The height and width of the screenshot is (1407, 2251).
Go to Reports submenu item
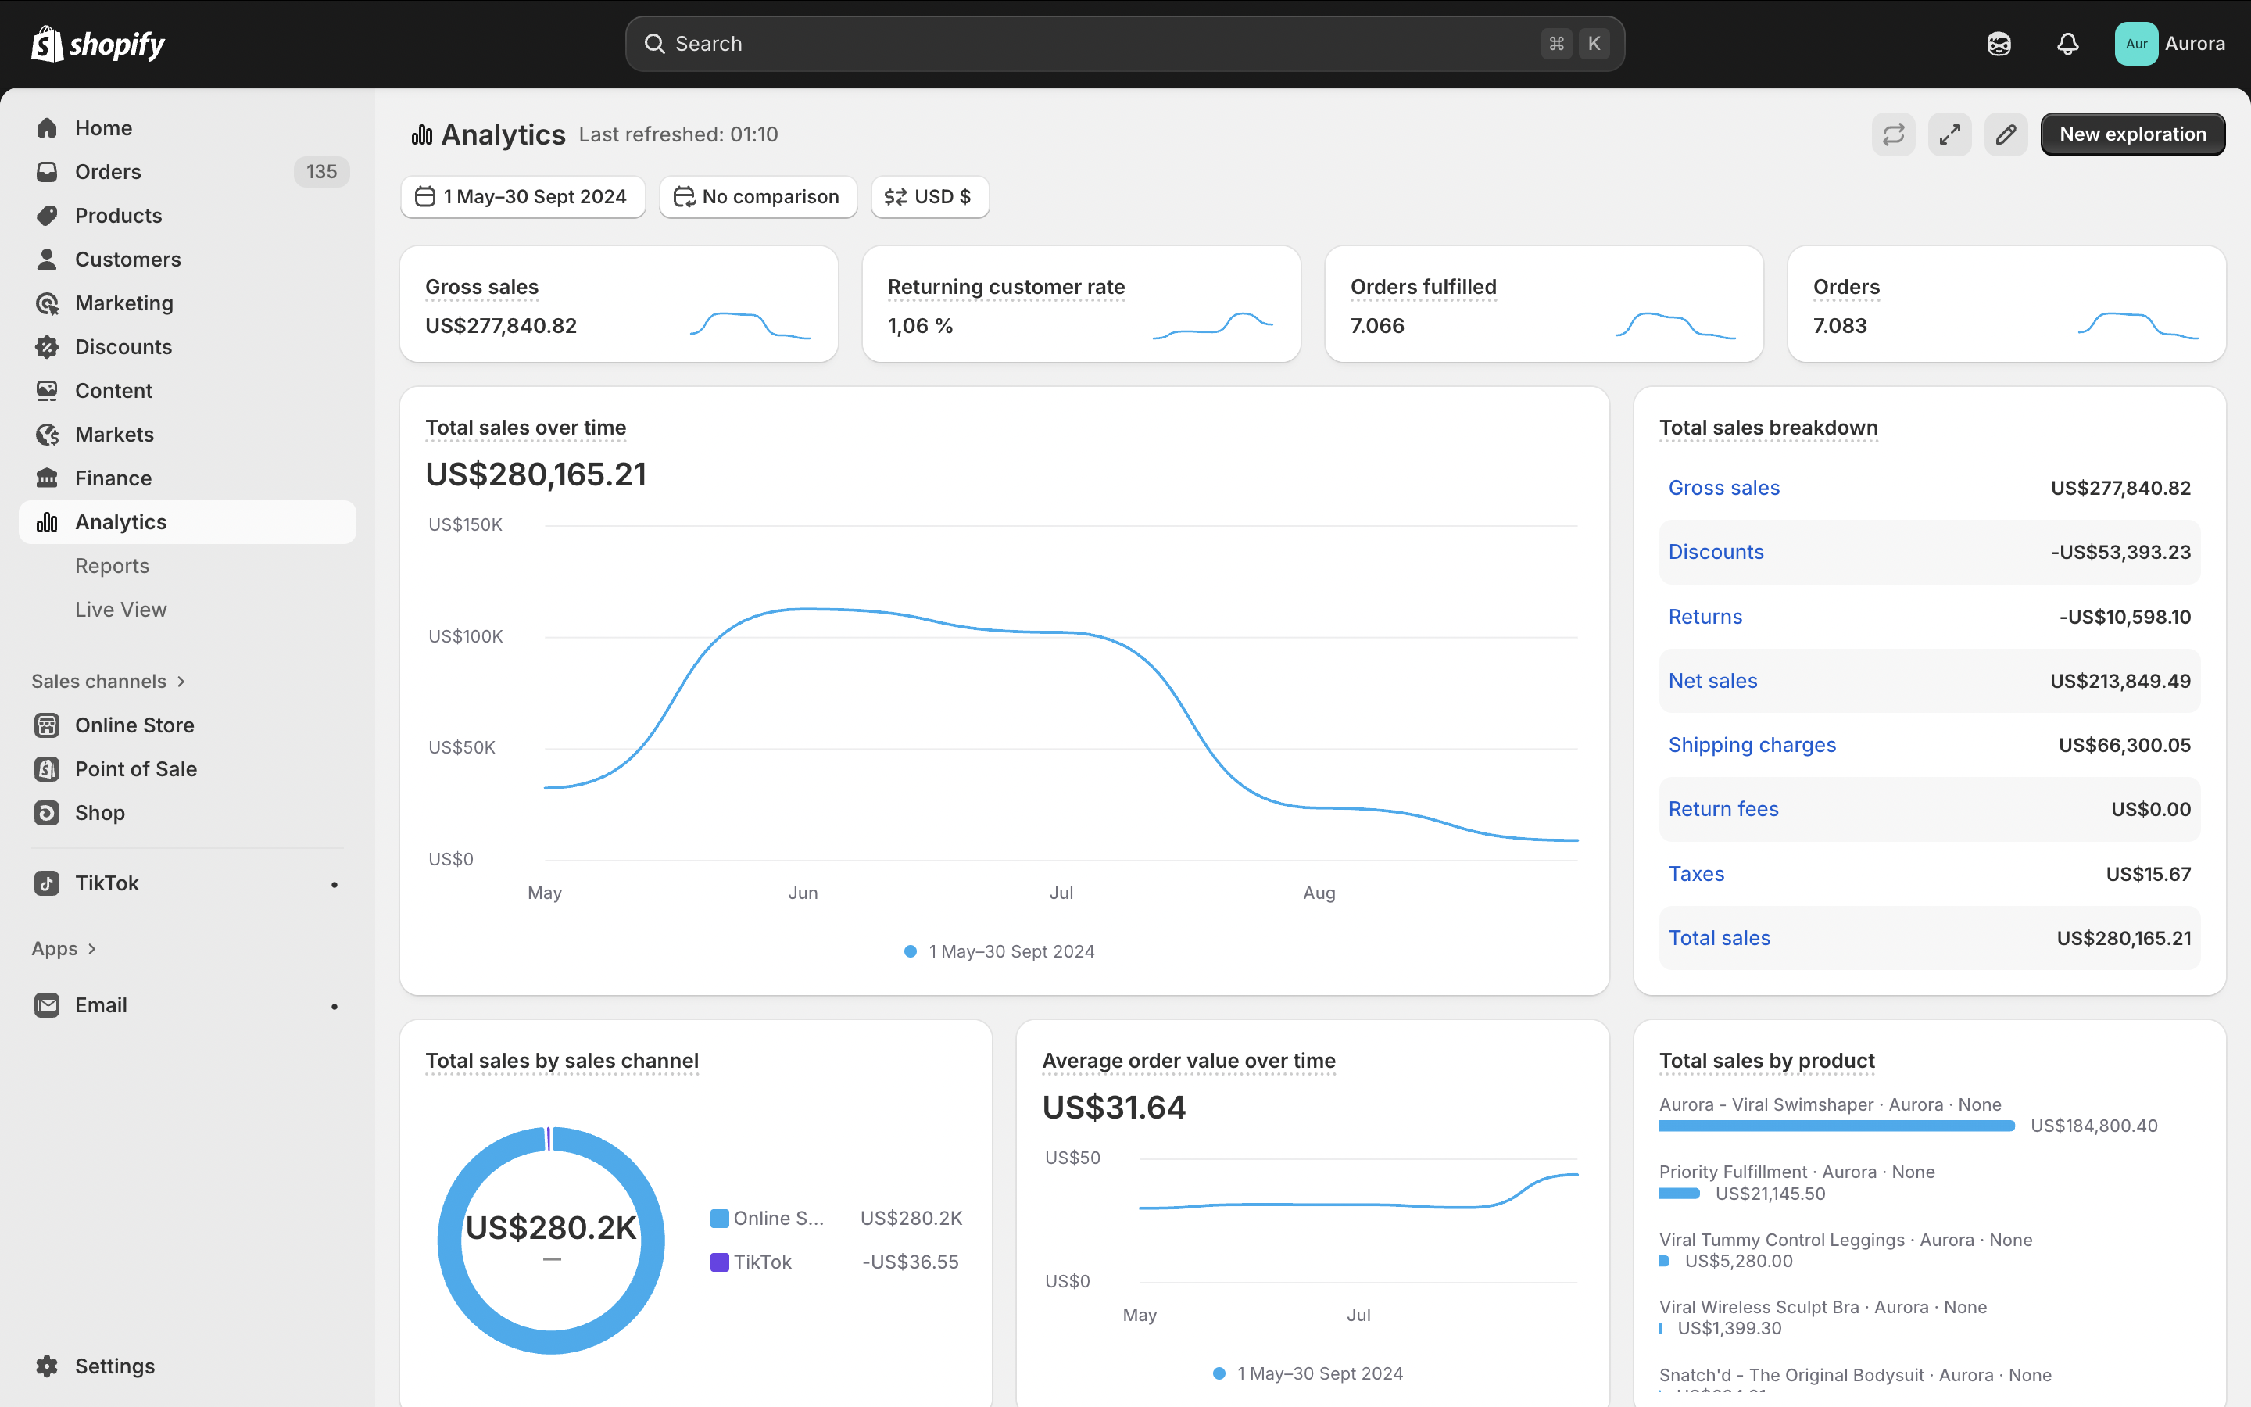tap(112, 566)
